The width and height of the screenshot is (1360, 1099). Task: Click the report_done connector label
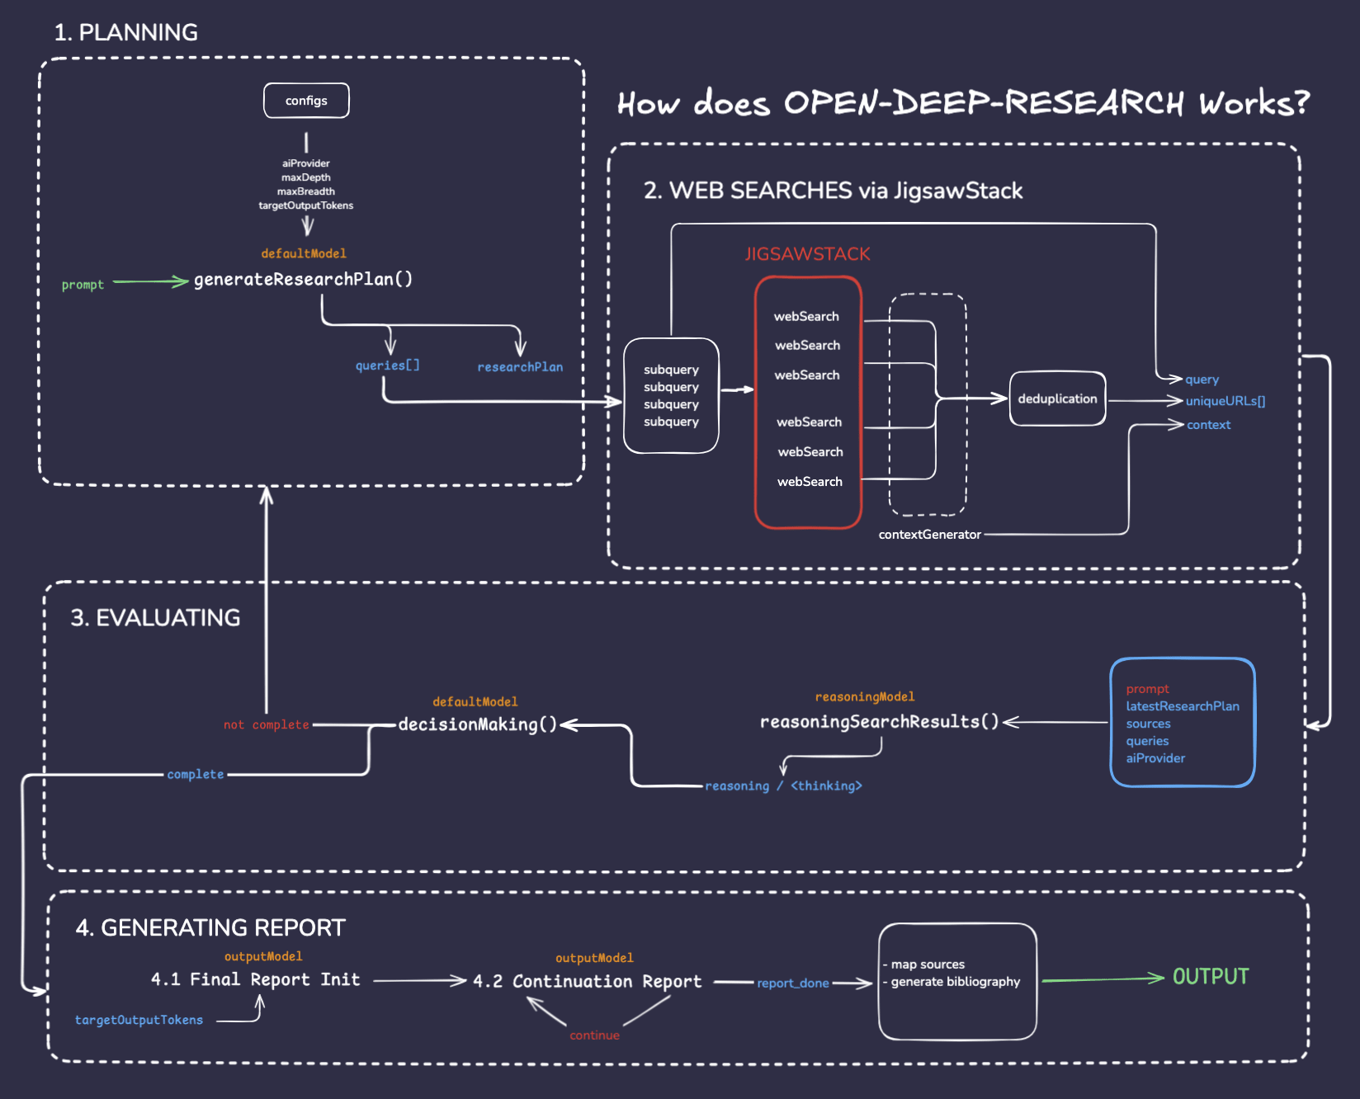click(793, 983)
